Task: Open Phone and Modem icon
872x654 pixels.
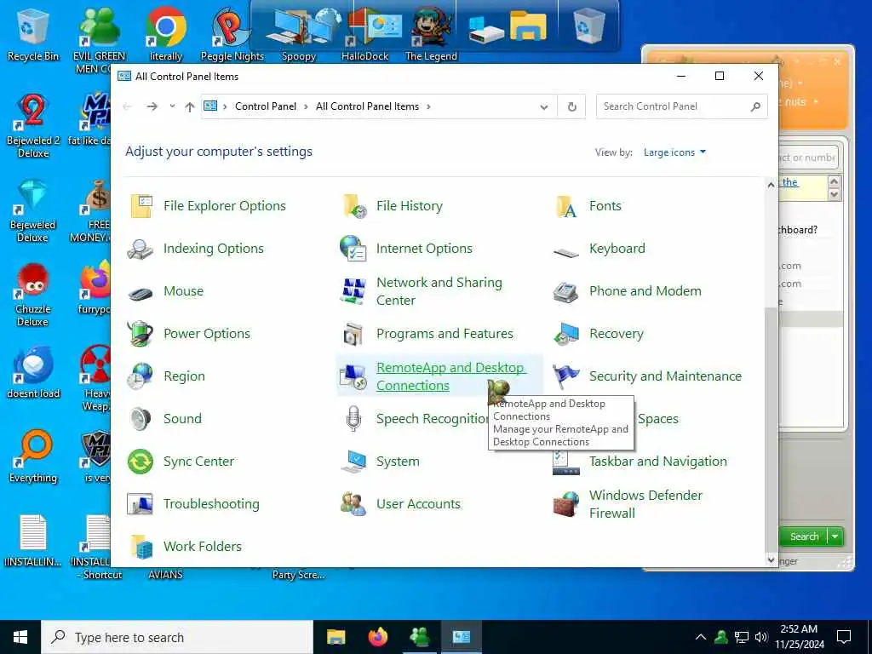Action: click(x=566, y=292)
